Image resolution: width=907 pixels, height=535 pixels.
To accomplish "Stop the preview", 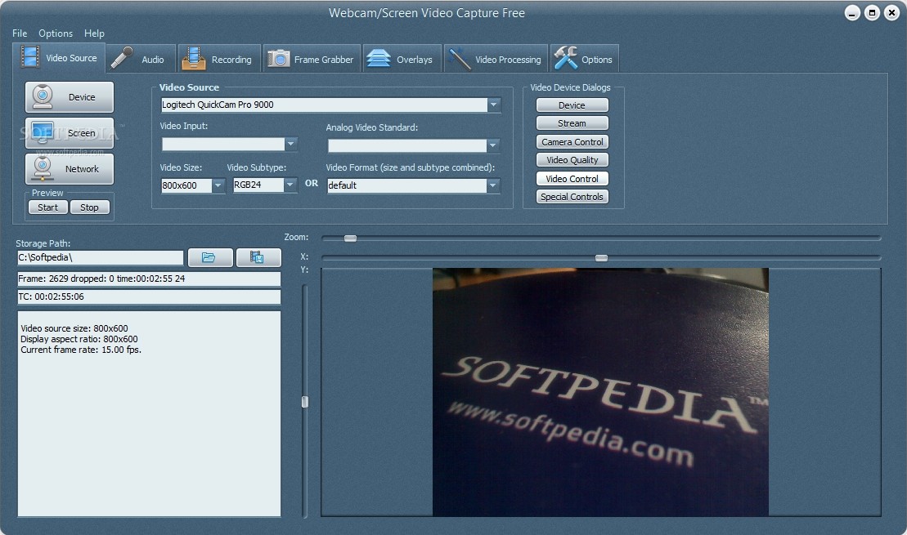I will click(90, 207).
